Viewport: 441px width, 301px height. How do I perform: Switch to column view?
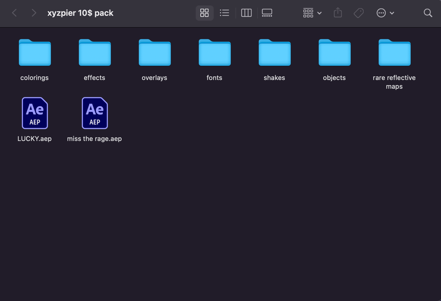(246, 13)
